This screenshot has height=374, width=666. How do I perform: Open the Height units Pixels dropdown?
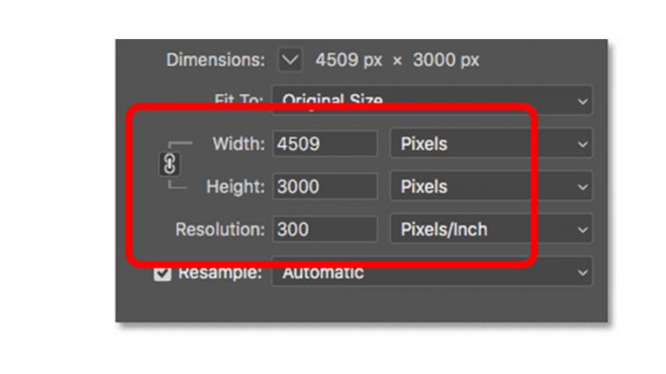coord(491,187)
